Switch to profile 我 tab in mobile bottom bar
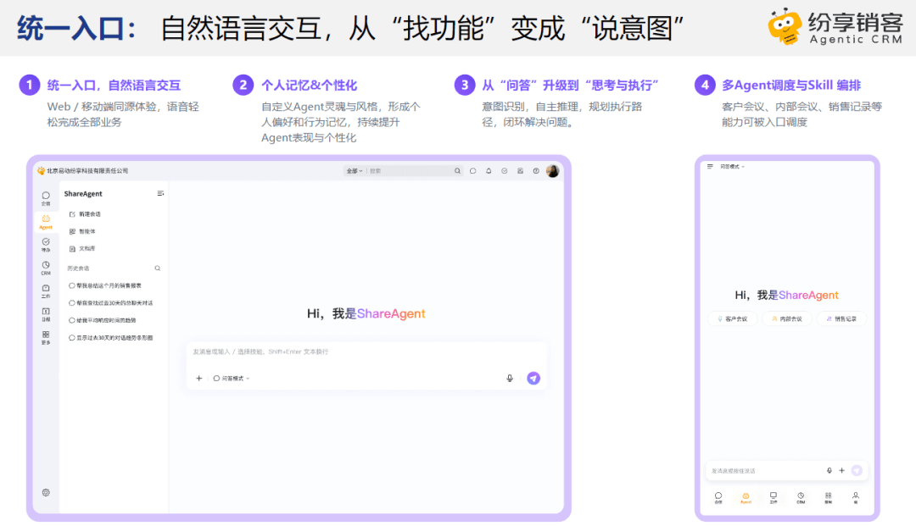Image resolution: width=916 pixels, height=526 pixels. click(x=855, y=497)
